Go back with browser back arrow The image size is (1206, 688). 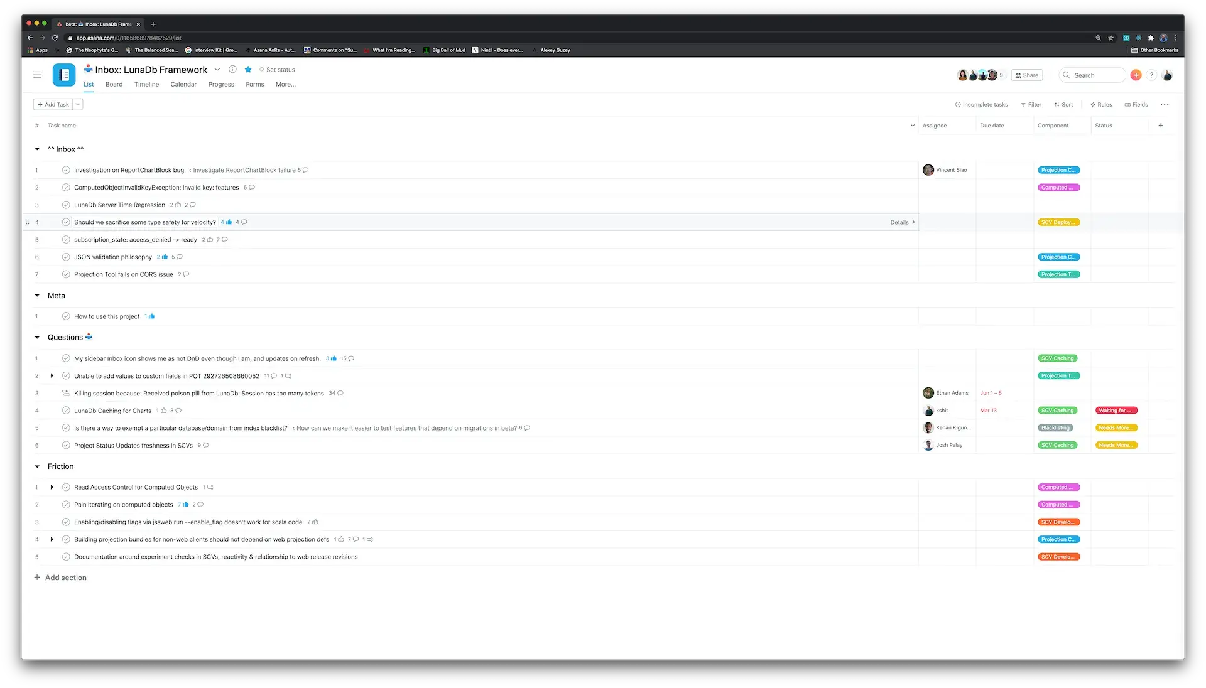(x=30, y=38)
